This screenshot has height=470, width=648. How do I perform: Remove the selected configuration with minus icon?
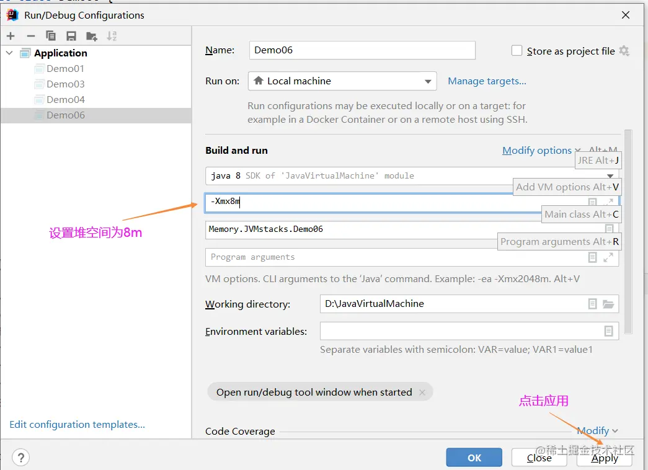click(x=30, y=37)
